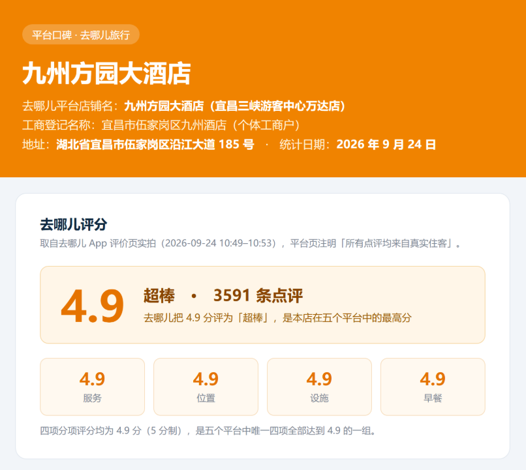Click the 平台口碑 · 去哪儿旅行 badge

coord(81,35)
